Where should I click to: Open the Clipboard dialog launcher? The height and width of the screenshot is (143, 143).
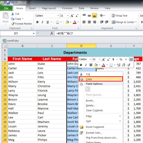tap(31, 28)
